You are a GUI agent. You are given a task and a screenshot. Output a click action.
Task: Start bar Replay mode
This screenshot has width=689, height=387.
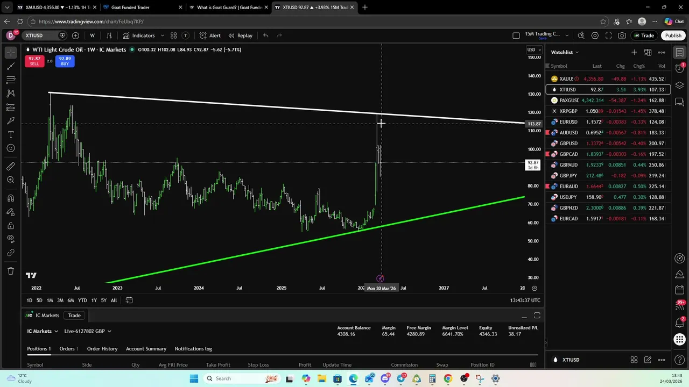pyautogui.click(x=240, y=35)
